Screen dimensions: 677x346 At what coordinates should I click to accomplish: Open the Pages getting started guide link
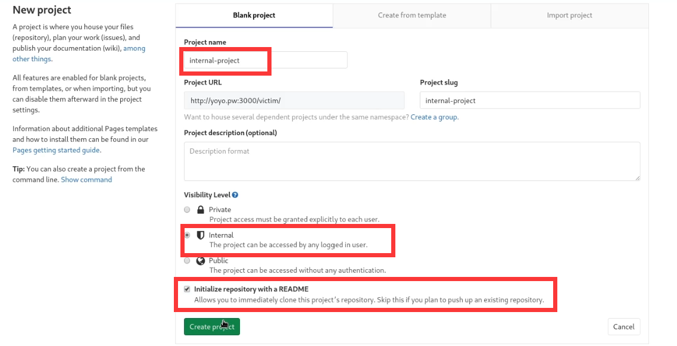pyautogui.click(x=57, y=150)
